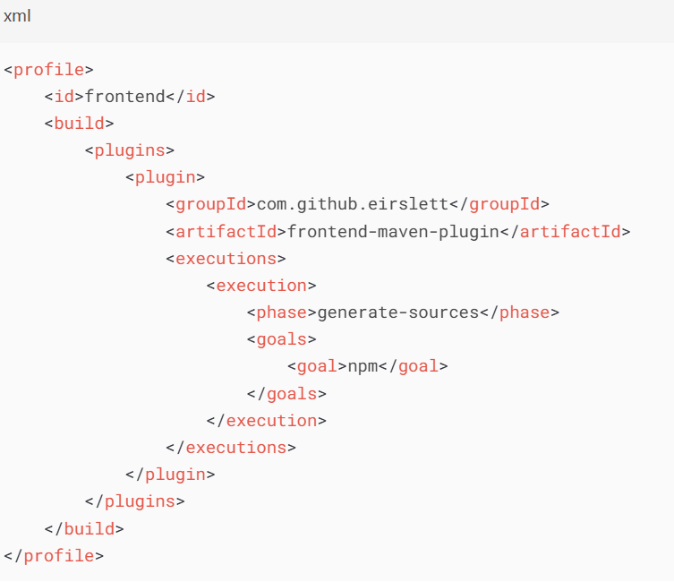Viewport: 674px width, 582px height.
Task: Click the closing execution tag
Action: pos(267,421)
